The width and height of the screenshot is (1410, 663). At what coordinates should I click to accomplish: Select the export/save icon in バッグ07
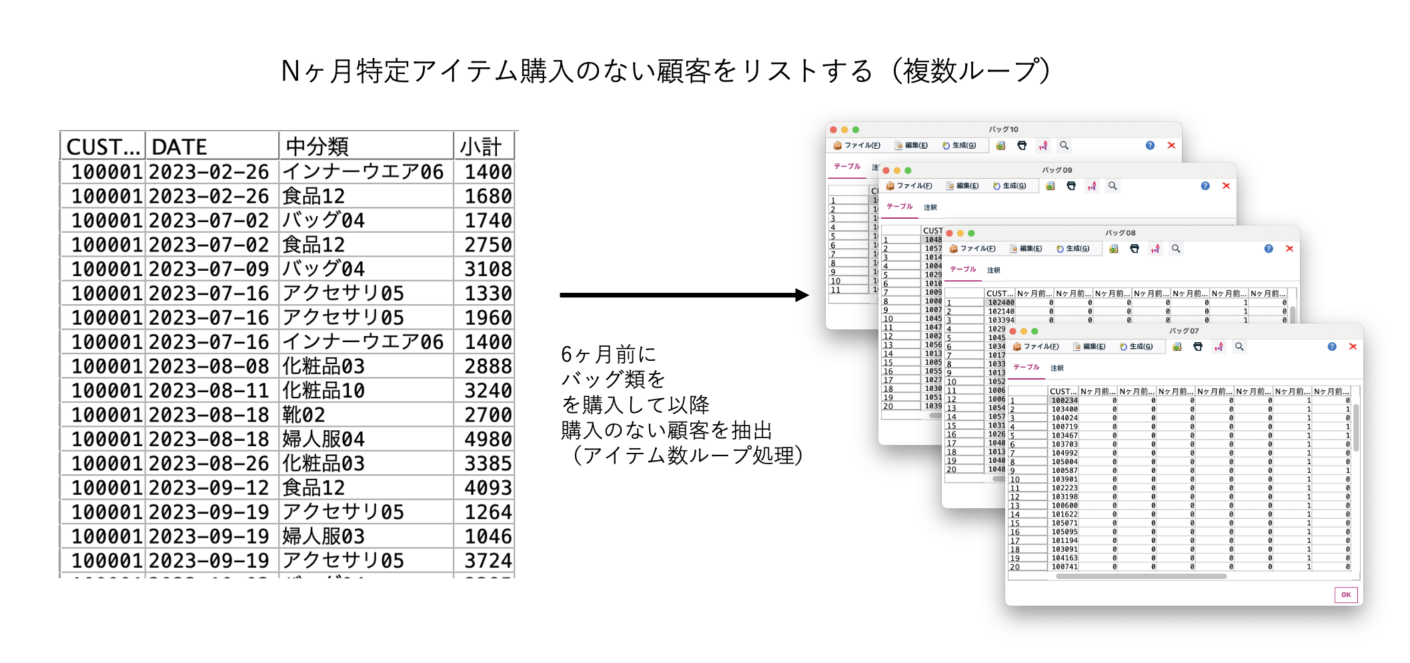tap(1178, 347)
